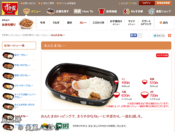Click カレーメニュー breadcrumb link

[x=42, y=35]
